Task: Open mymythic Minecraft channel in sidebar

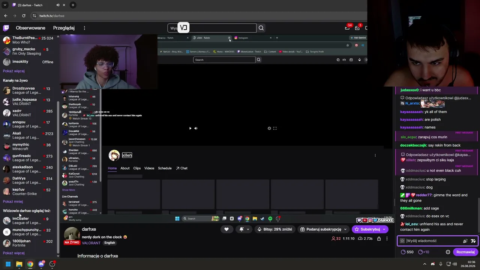Action: (28, 147)
